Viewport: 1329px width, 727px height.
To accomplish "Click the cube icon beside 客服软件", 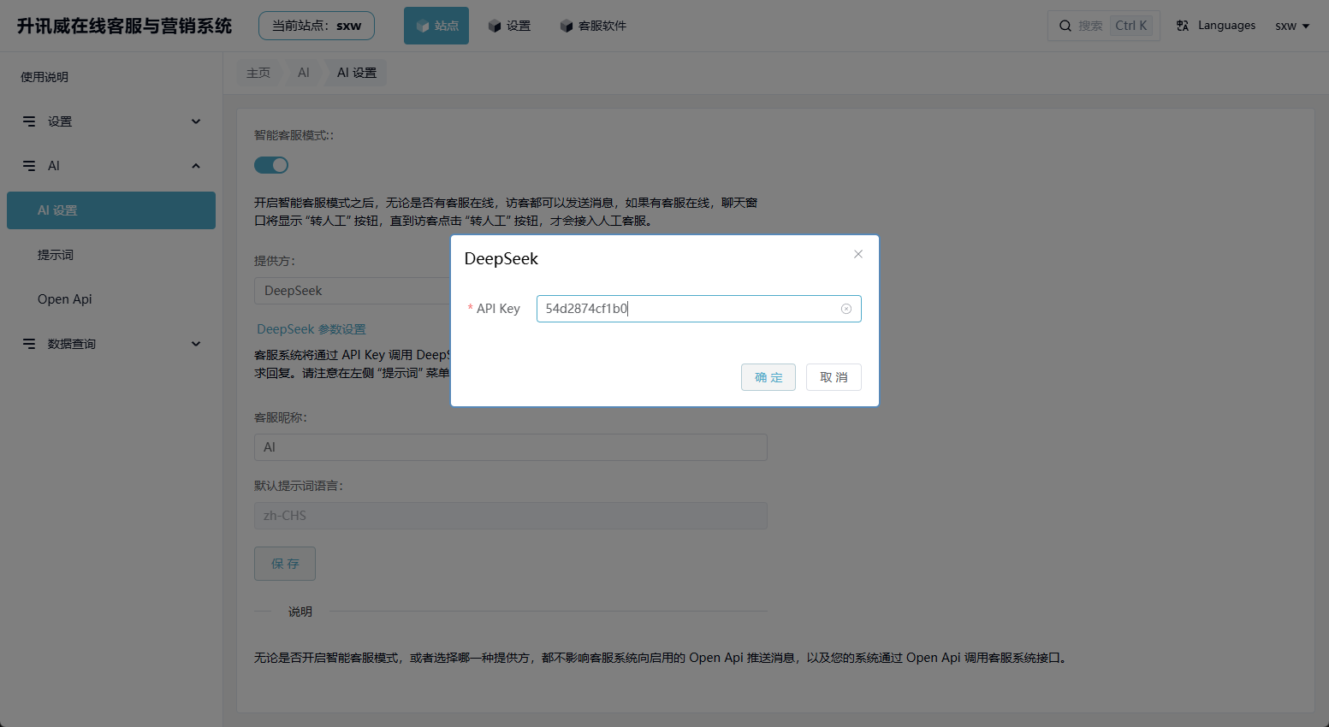I will click(566, 26).
